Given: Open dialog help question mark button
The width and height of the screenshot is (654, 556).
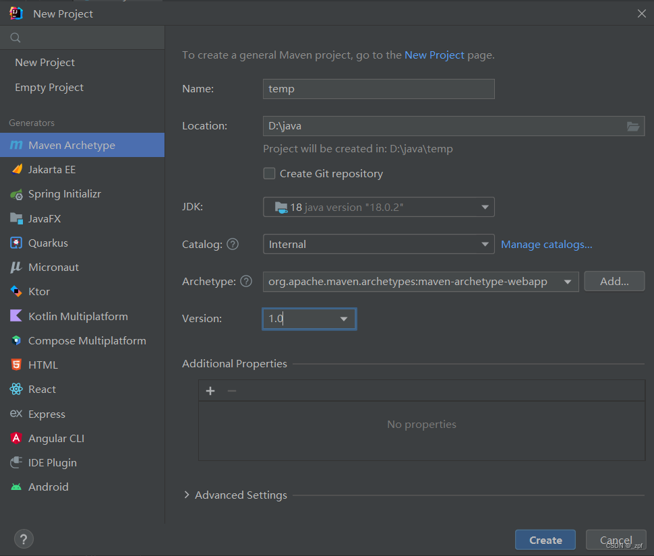Looking at the screenshot, I should coord(24,539).
